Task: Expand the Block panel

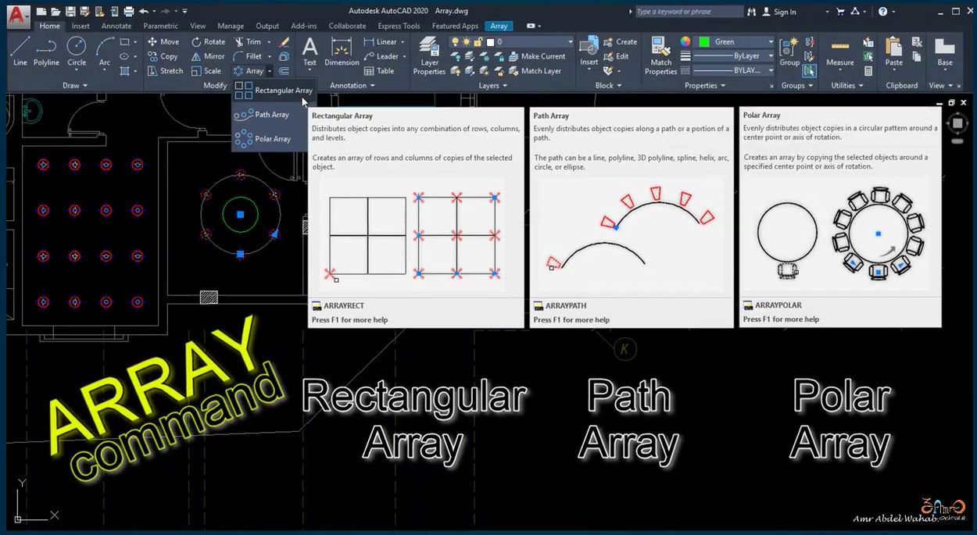Action: tap(608, 85)
